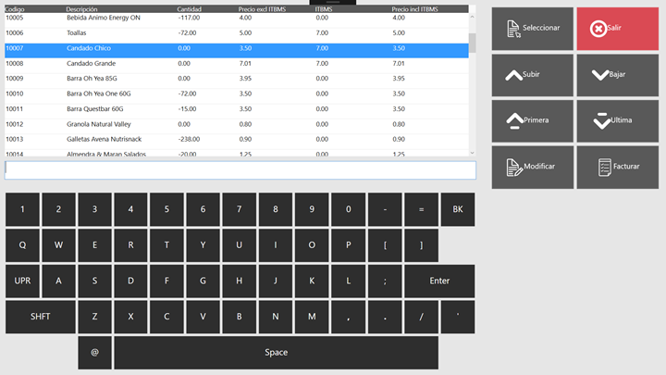
Task: Click the Bajar down chevron icon
Action: pyautogui.click(x=599, y=75)
